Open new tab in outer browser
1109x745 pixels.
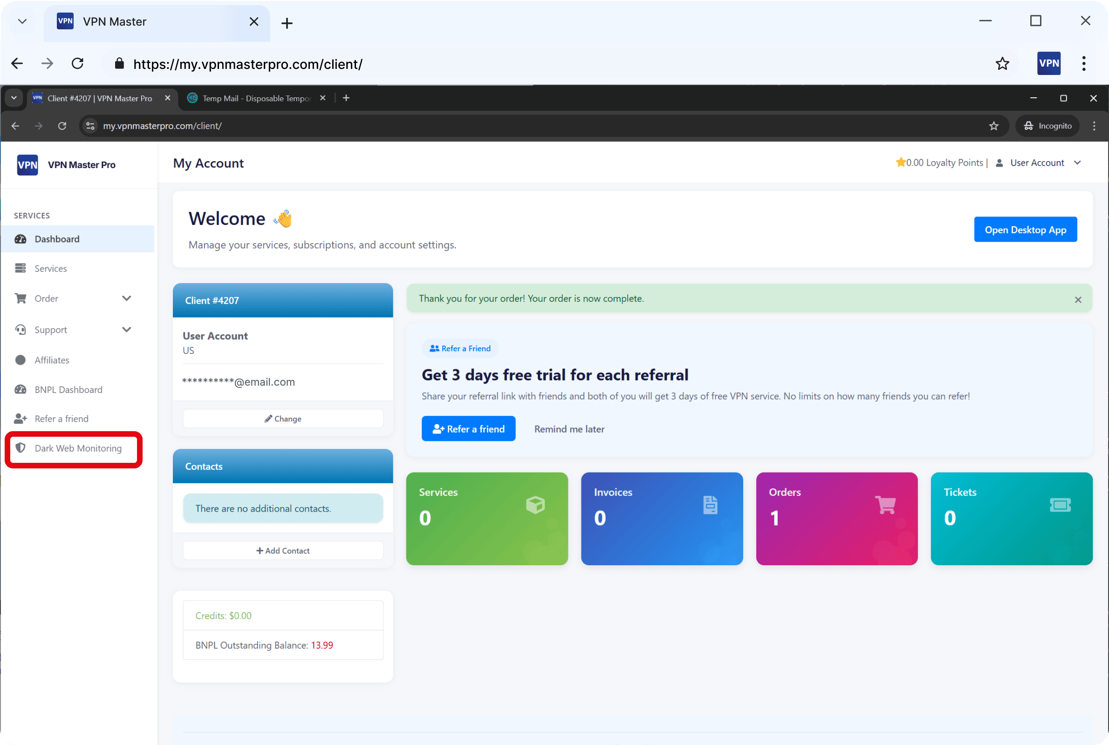click(x=287, y=23)
